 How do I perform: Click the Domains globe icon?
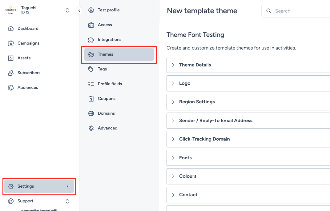click(x=91, y=113)
